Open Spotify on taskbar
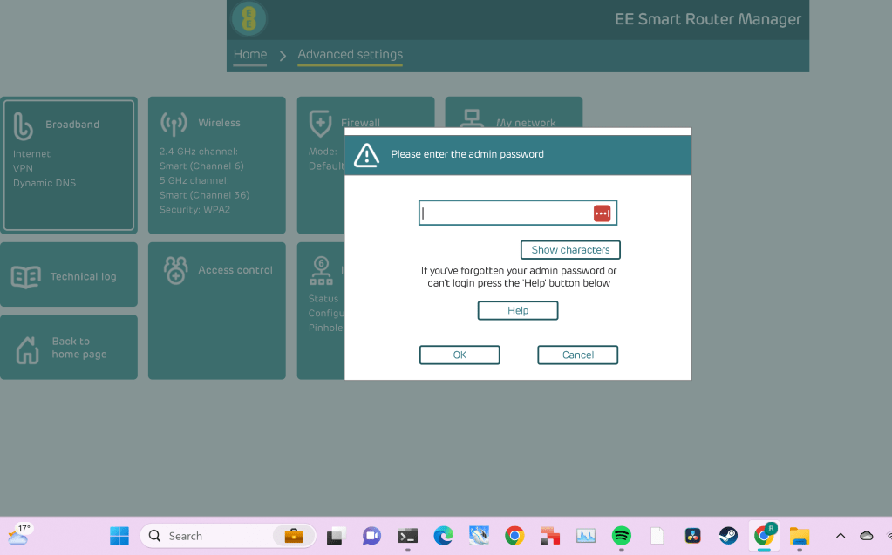This screenshot has height=555, width=892. pos(621,536)
